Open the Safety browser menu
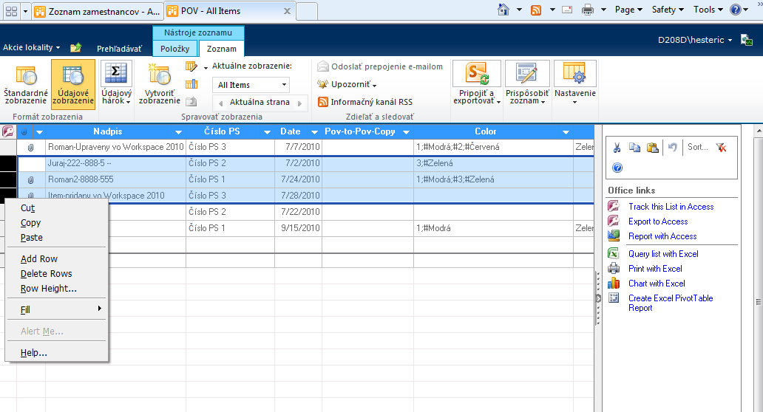Image resolution: width=763 pixels, height=412 pixels. pyautogui.click(x=668, y=10)
